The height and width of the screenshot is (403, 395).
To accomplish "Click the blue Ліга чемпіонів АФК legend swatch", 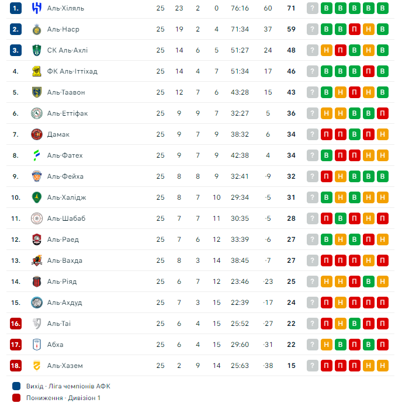I will (x=16, y=386).
